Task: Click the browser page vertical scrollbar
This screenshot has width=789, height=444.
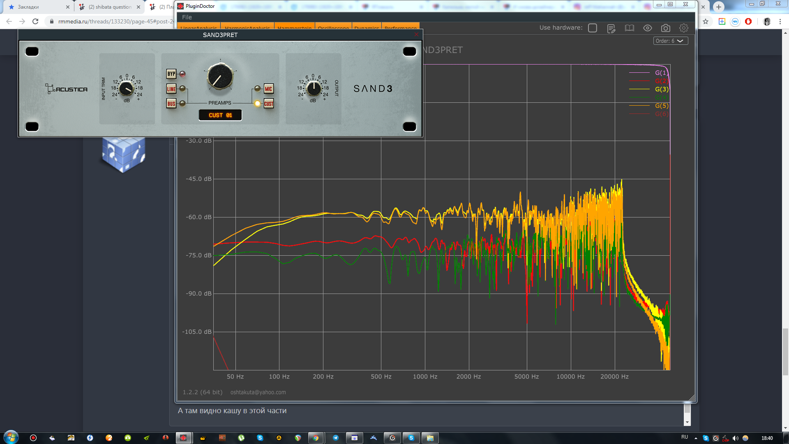Action: [785, 351]
